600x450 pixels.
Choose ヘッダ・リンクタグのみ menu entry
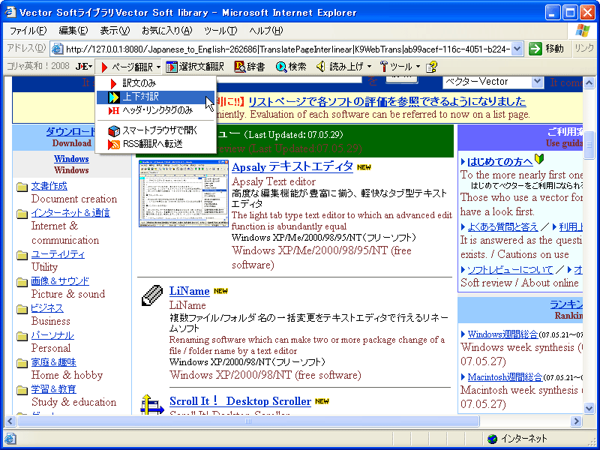[156, 111]
